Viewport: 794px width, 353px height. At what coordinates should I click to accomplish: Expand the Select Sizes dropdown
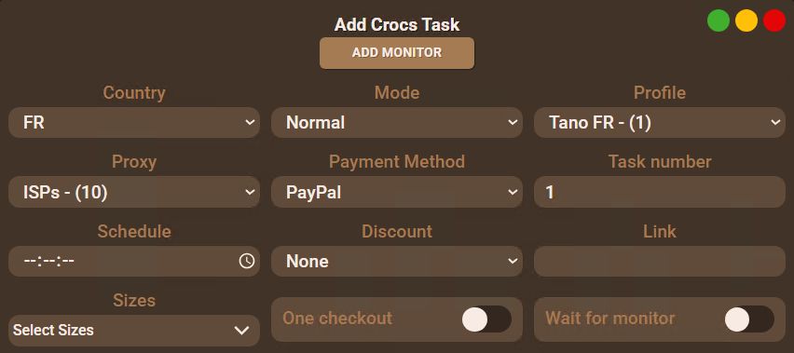pos(134,331)
